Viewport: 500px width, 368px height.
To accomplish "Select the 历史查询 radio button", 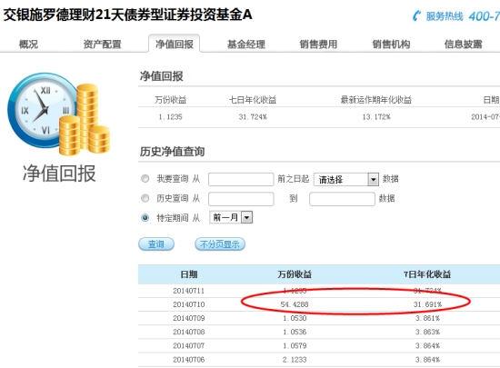I will coord(145,198).
